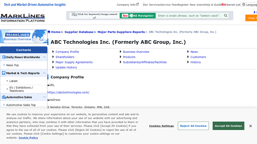Click the Contents sidebar header
Image resolution: width=257 pixels, height=144 pixels.
(23, 50)
